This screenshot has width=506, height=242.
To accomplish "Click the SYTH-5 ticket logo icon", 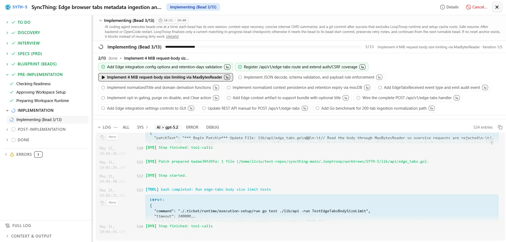I will [8, 7].
